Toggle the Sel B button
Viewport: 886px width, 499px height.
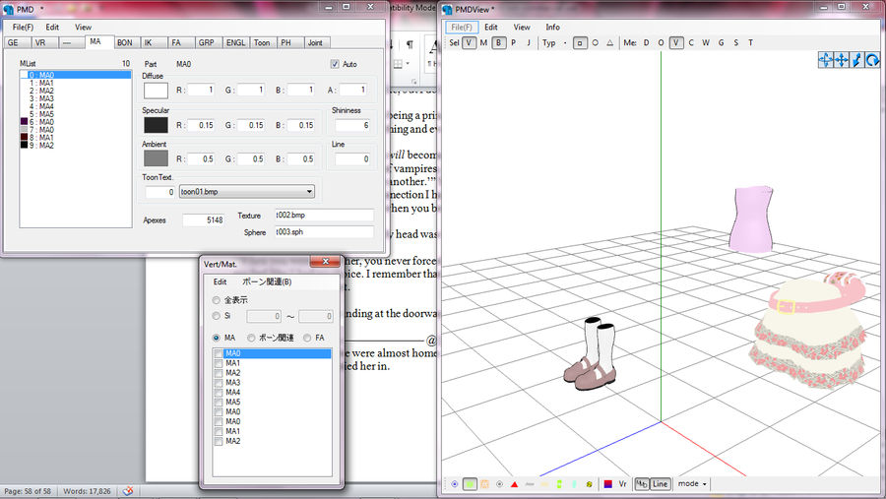click(x=499, y=42)
